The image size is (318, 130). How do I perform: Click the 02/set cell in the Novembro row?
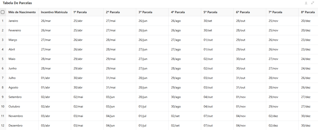185,116
